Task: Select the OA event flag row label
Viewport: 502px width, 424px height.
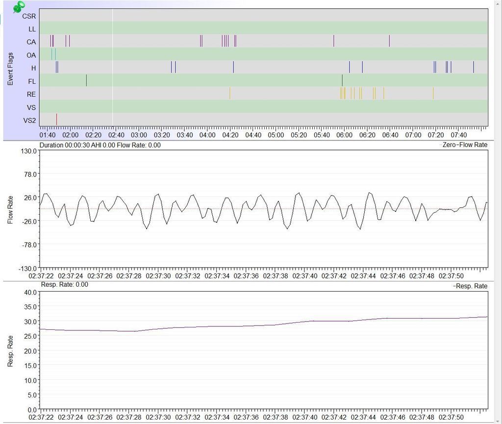Action: [31, 55]
